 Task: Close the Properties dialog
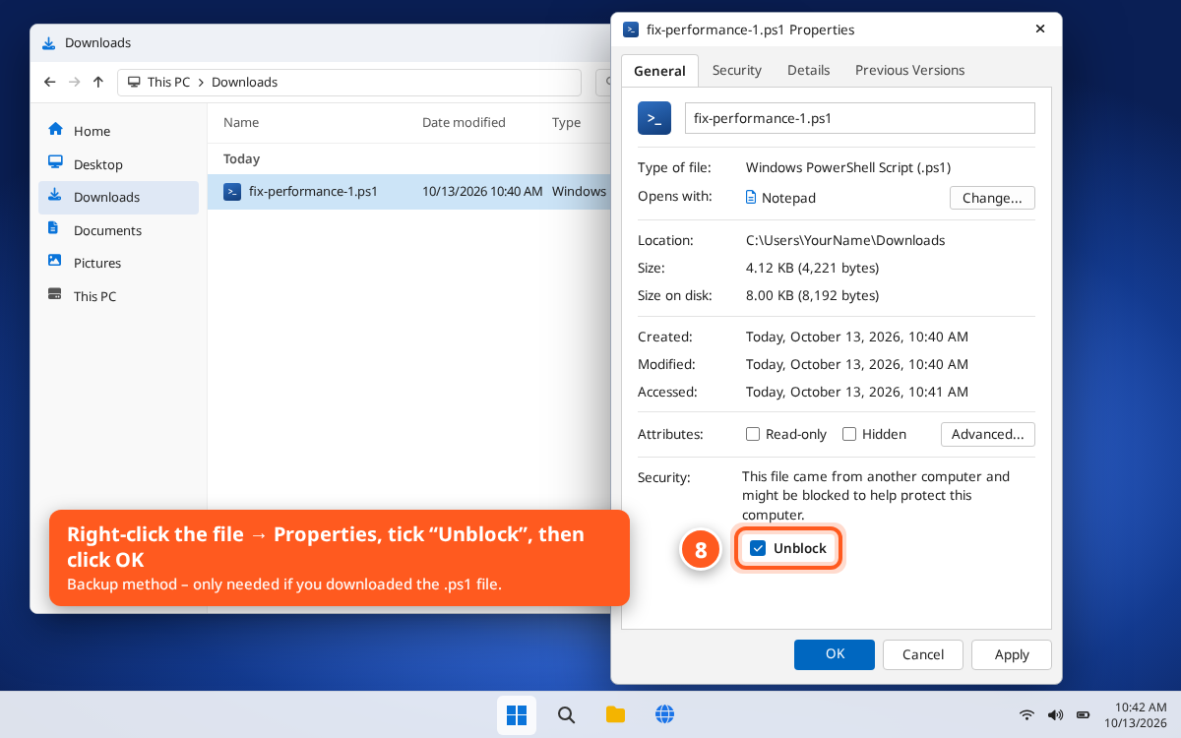(1040, 30)
